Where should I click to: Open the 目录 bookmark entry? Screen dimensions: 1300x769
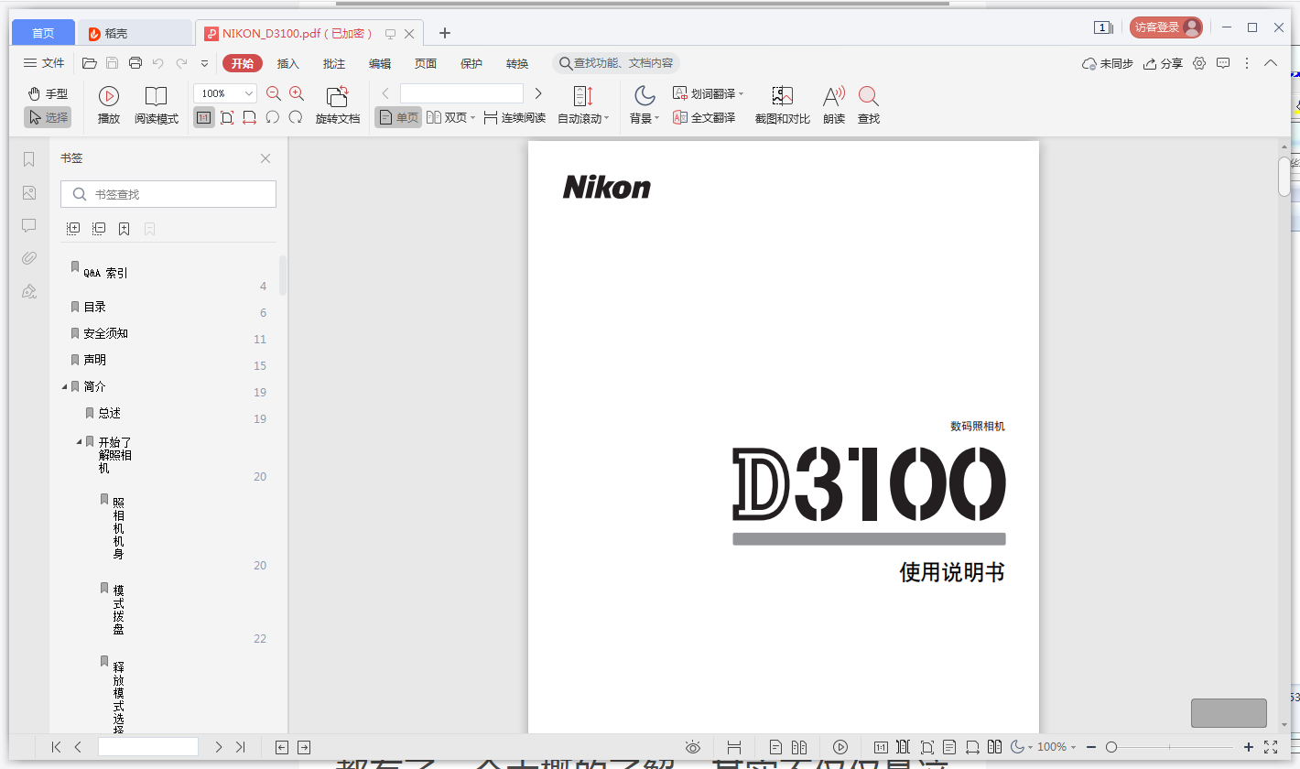click(95, 308)
